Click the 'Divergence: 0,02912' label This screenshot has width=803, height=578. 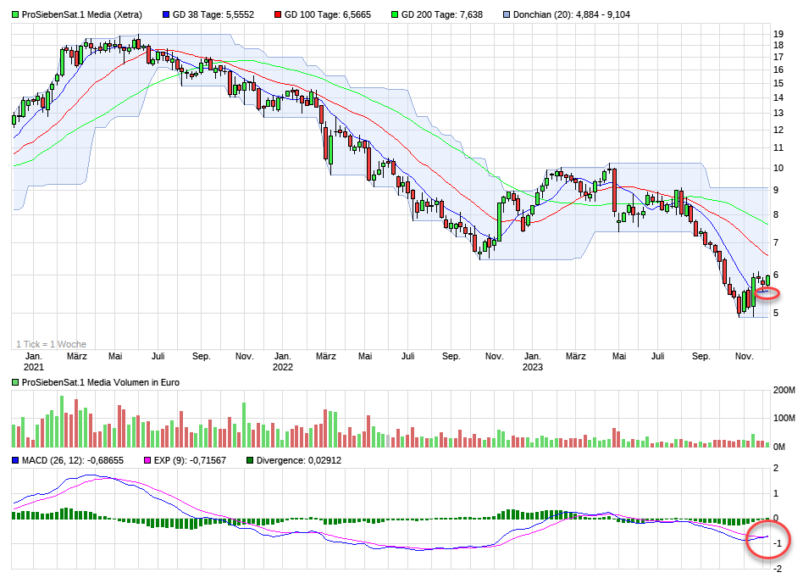click(x=298, y=461)
